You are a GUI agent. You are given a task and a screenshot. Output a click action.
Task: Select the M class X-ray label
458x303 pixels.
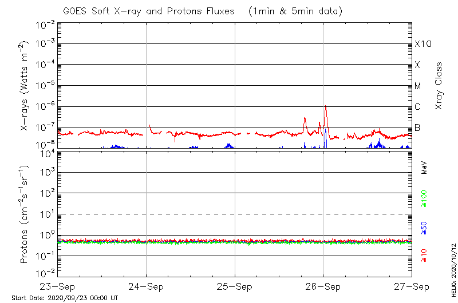[418, 86]
